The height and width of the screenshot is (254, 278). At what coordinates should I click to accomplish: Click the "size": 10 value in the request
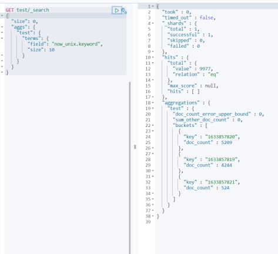(52, 50)
